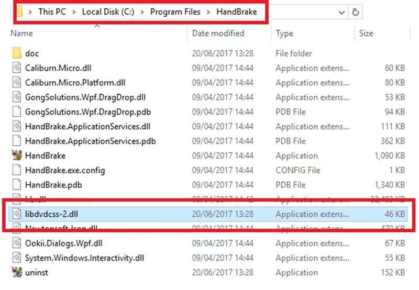Image resolution: width=419 pixels, height=290 pixels.
Task: Expand the chevron after This PC
Action: [74, 12]
